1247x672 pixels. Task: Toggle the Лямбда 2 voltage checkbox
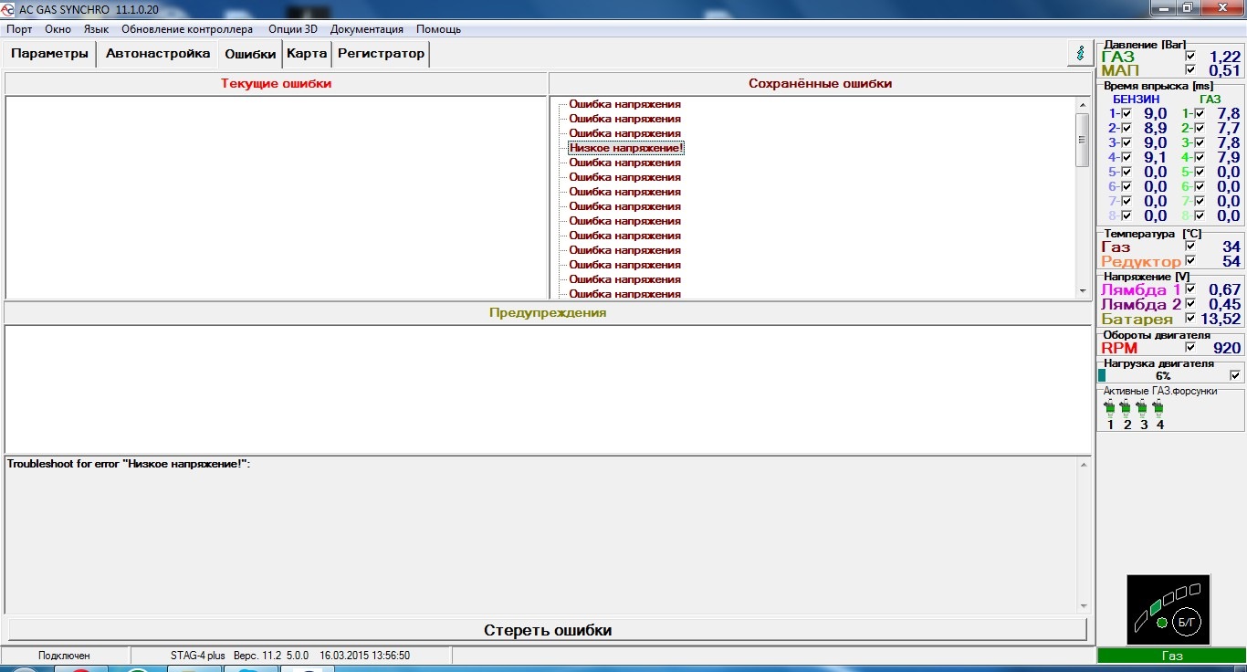point(1189,305)
